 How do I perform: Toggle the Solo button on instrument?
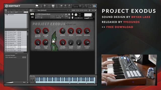point(72,14)
